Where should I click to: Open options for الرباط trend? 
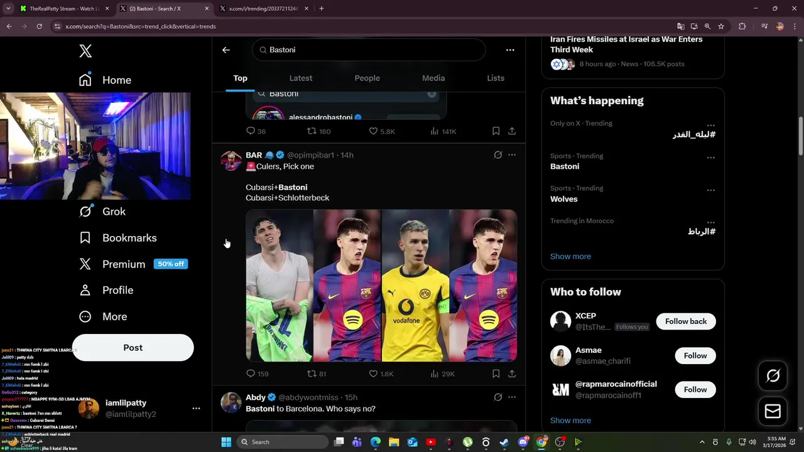(710, 222)
